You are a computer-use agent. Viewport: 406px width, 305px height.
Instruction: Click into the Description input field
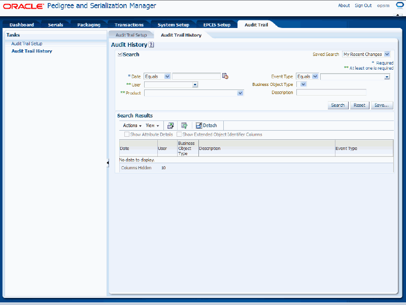click(331, 93)
